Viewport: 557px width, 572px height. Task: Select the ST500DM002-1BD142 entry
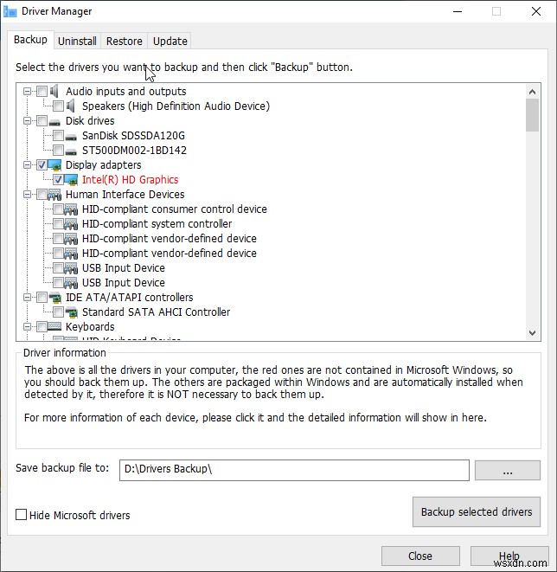point(134,150)
